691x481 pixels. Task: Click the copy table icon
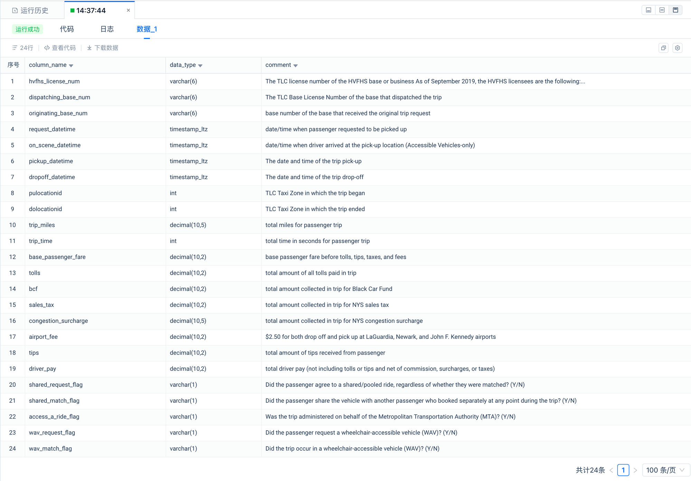(663, 48)
